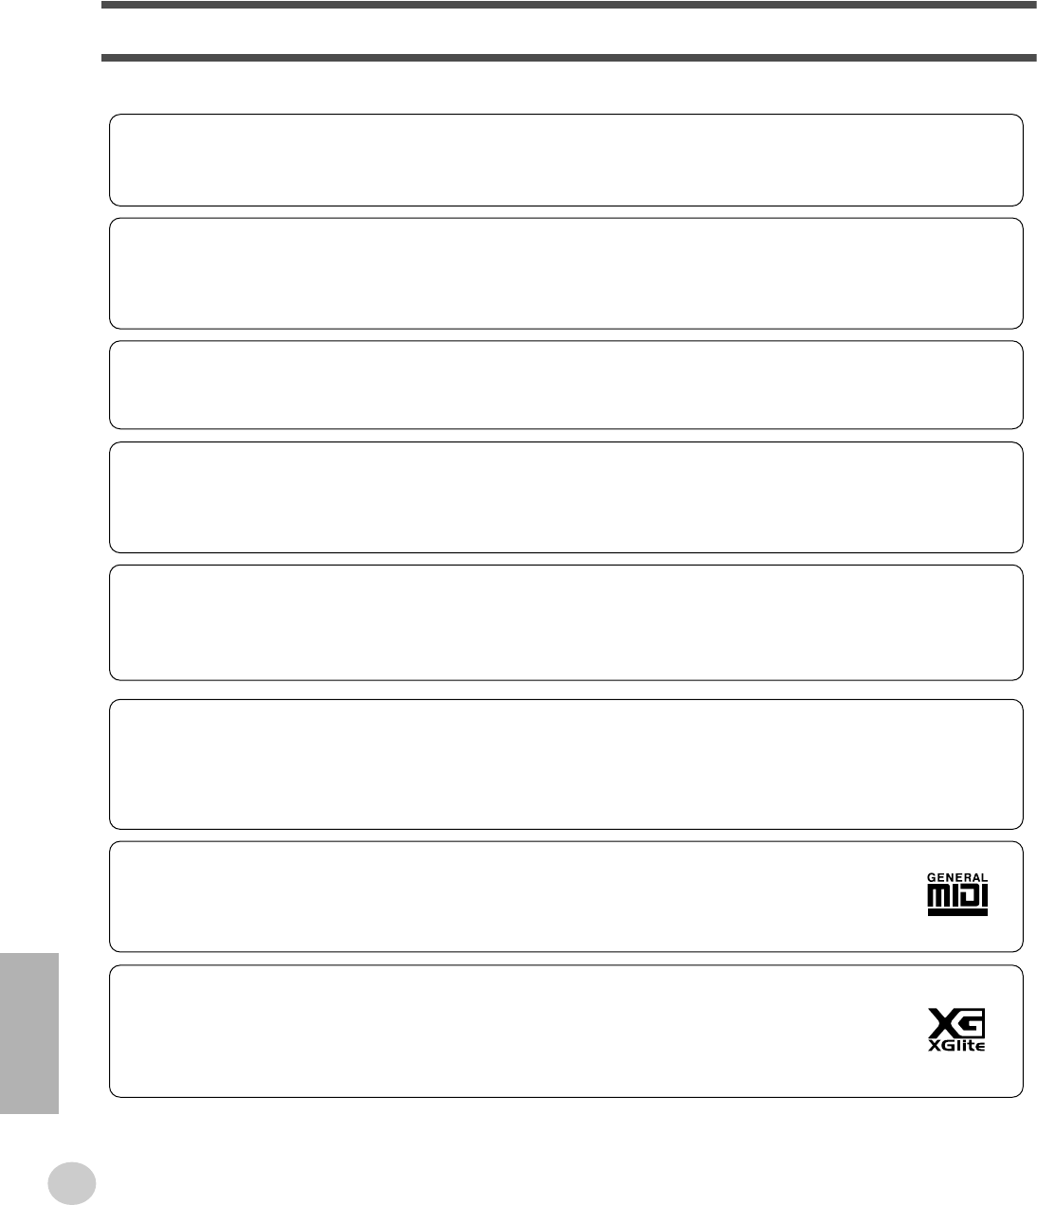Click the blank band between header rules
This screenshot has height=1205, width=1037.
click(569, 31)
